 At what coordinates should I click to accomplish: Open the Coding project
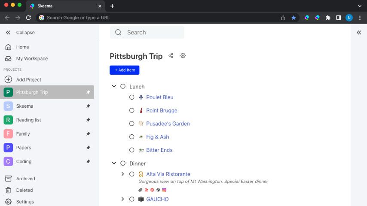point(47,161)
